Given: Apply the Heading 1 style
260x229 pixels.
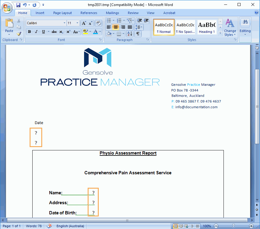Looking at the screenshot, I should coord(207,28).
